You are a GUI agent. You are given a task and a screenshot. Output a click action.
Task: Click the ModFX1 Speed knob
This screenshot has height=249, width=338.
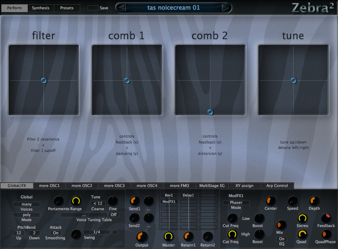coord(292,201)
